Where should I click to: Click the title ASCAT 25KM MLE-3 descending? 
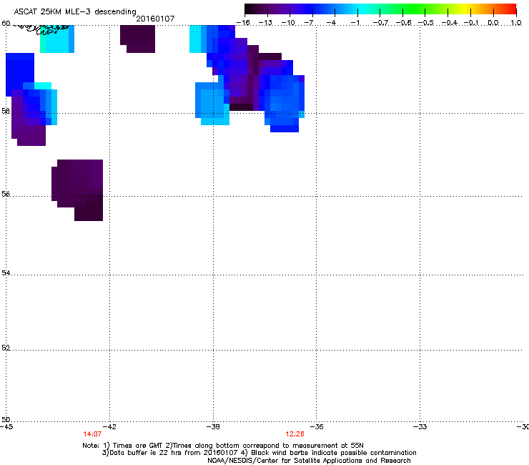[x=75, y=11]
